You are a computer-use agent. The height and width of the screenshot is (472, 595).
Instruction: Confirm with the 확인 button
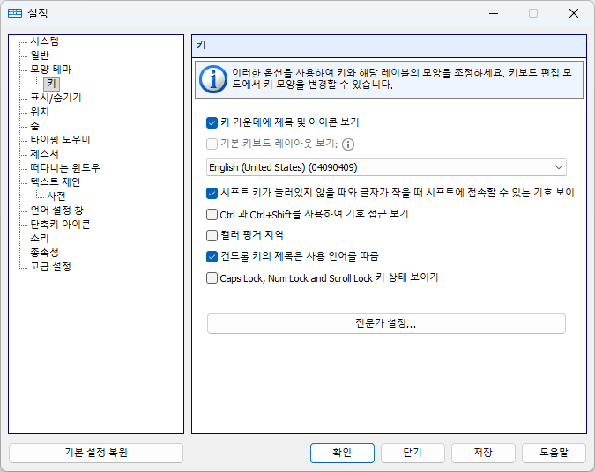point(342,453)
